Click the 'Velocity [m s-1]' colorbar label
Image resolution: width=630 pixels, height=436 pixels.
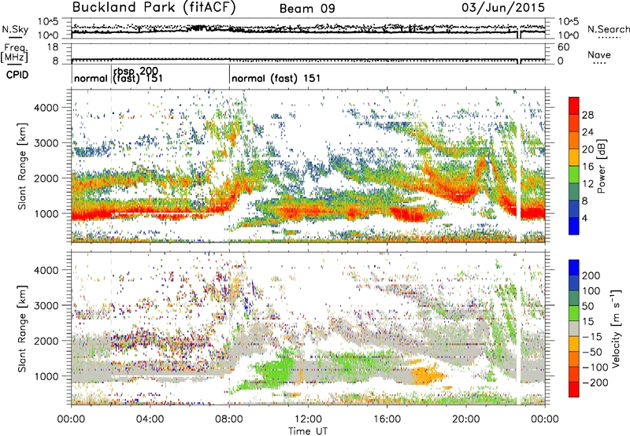tap(616, 328)
